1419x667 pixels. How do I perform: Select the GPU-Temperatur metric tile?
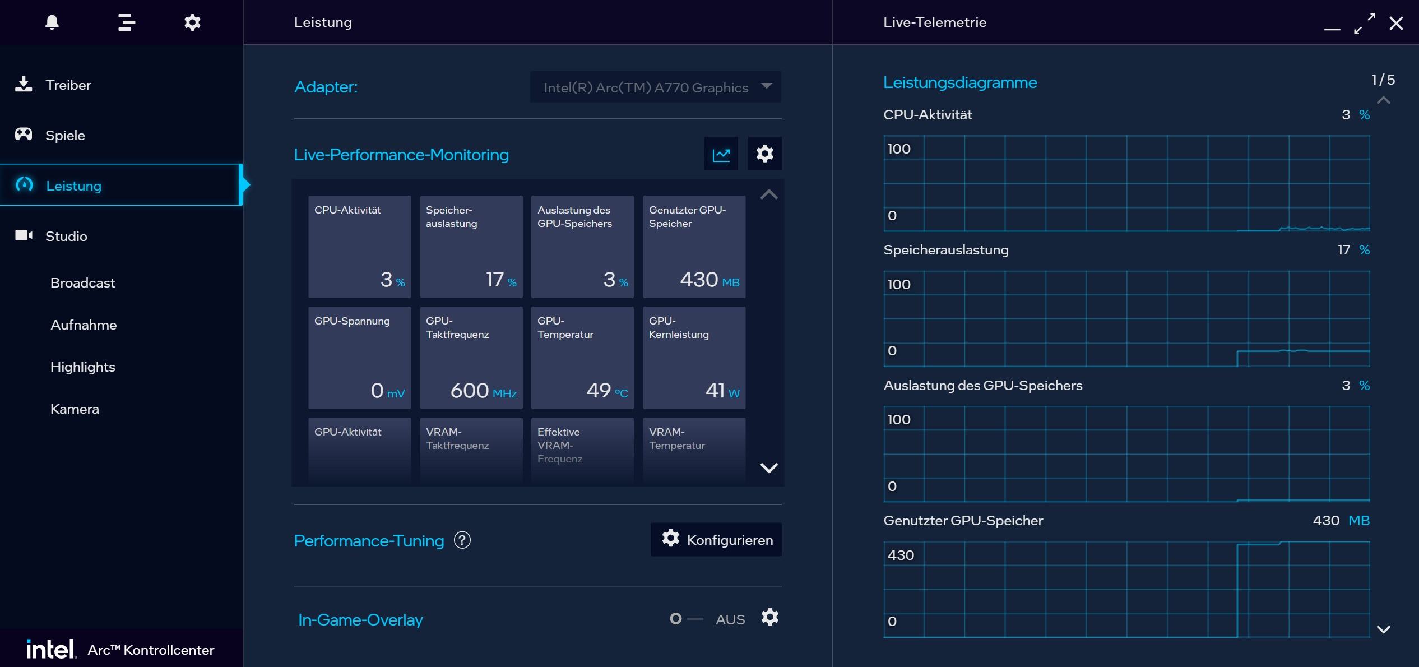582,358
